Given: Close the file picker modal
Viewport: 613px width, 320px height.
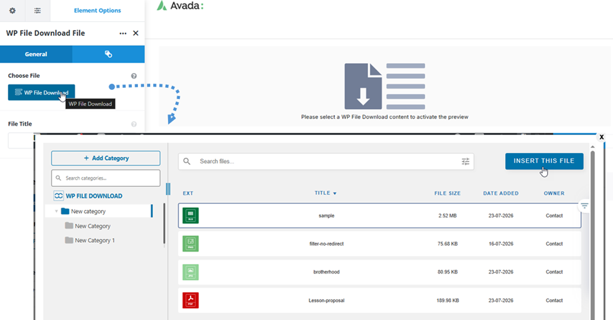Looking at the screenshot, I should point(601,137).
